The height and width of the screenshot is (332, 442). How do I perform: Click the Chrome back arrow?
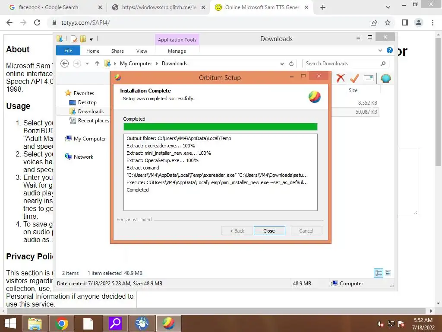[x=9, y=22]
